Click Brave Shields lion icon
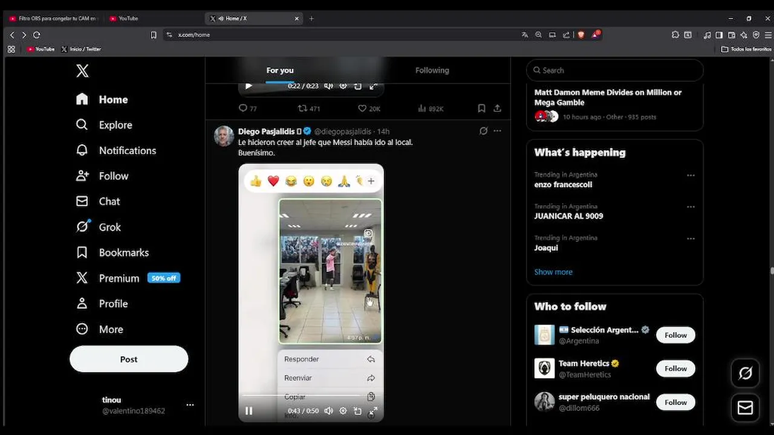The width and height of the screenshot is (774, 435). pyautogui.click(x=581, y=35)
